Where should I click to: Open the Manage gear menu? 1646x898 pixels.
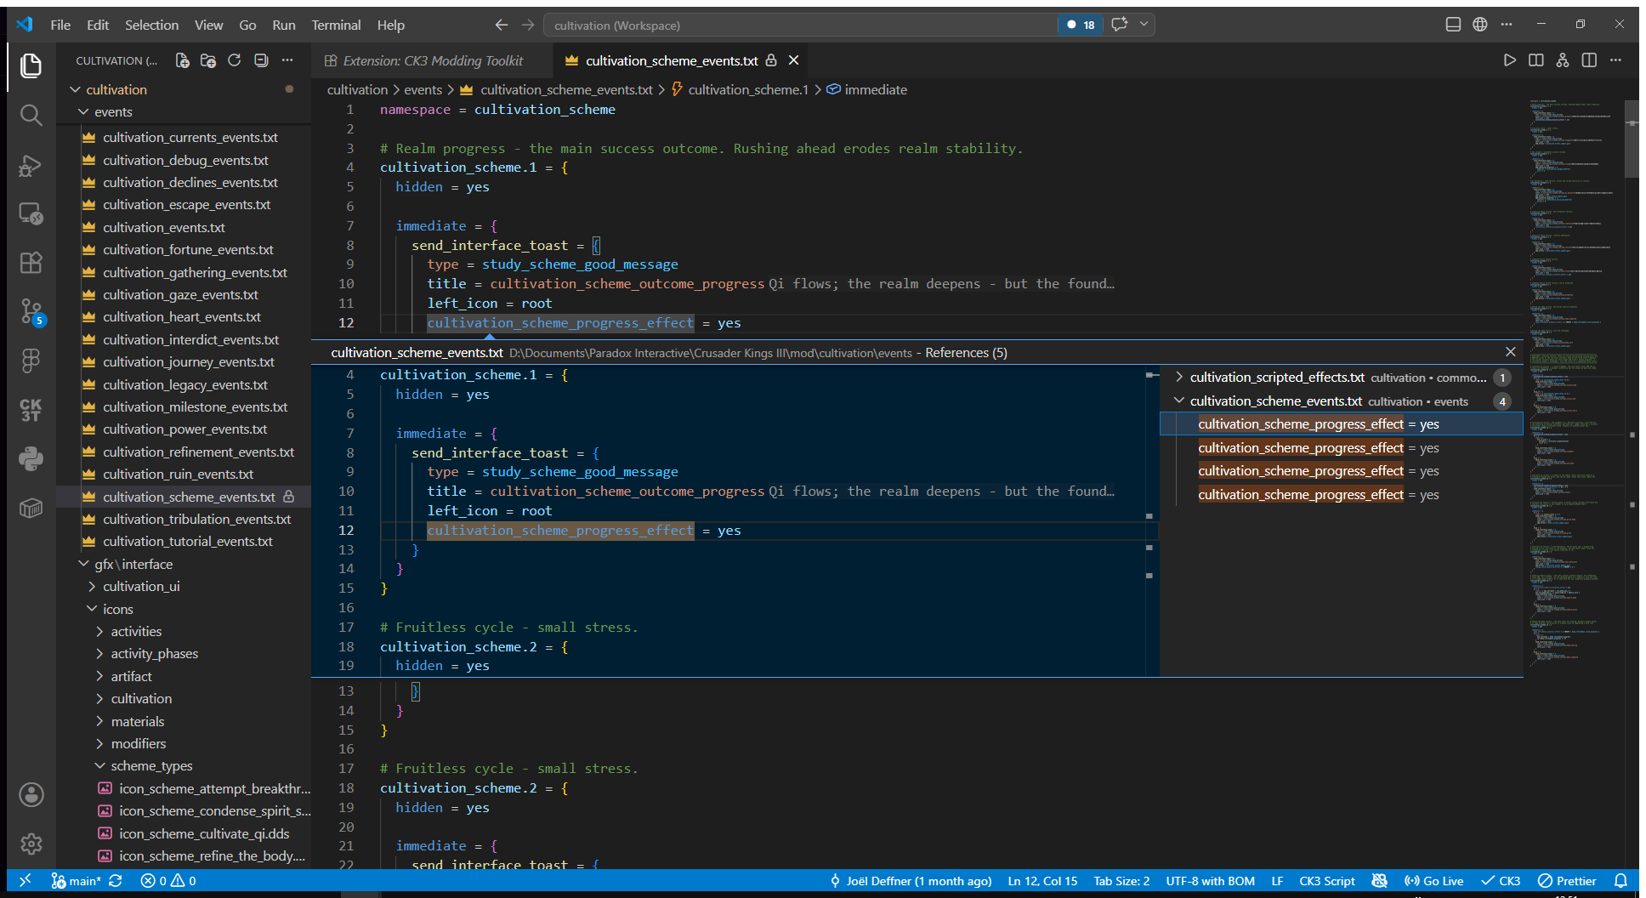(31, 844)
